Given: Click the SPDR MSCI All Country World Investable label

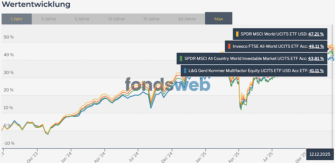Looking at the screenshot, I should [245, 58].
